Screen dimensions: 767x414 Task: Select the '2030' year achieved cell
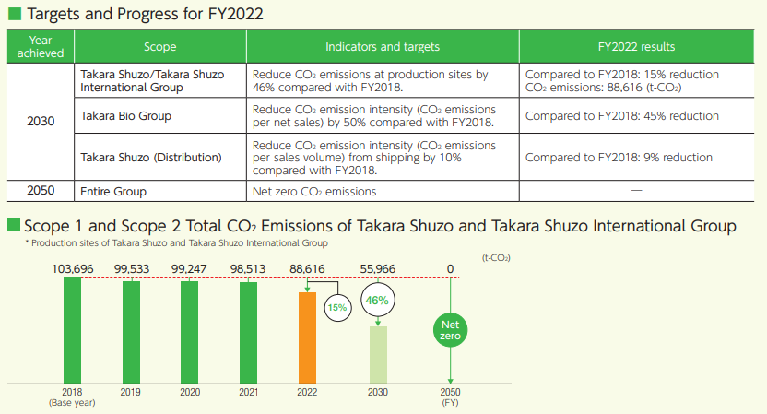(x=41, y=122)
